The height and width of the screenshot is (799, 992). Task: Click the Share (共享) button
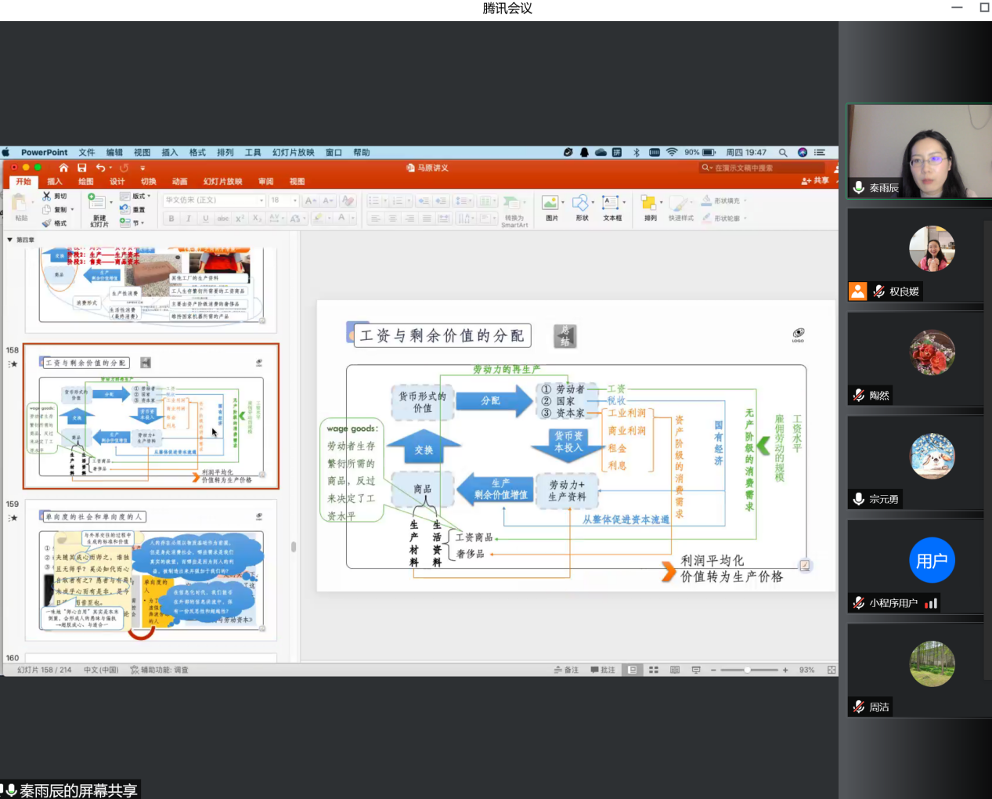click(x=815, y=181)
